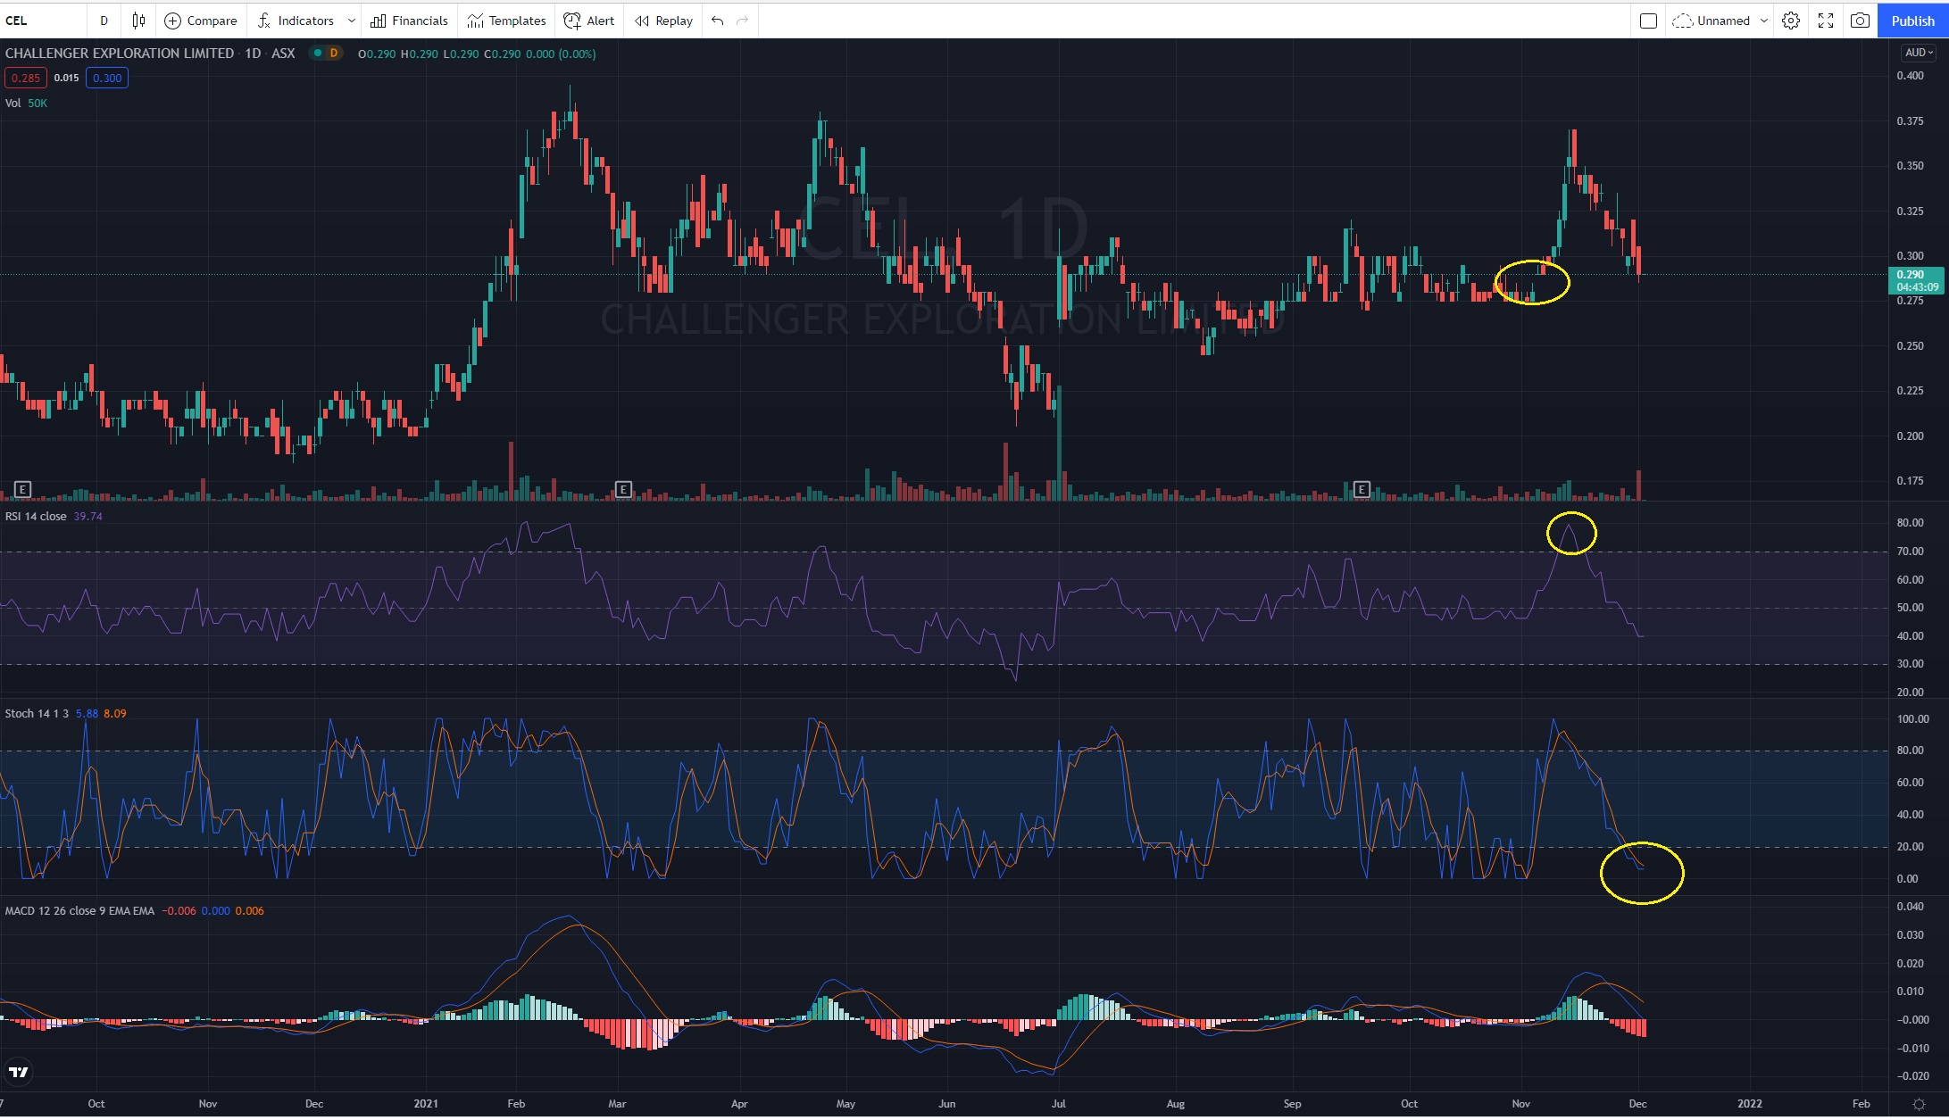Create a new Alert
This screenshot has height=1120, width=1949.
point(589,21)
